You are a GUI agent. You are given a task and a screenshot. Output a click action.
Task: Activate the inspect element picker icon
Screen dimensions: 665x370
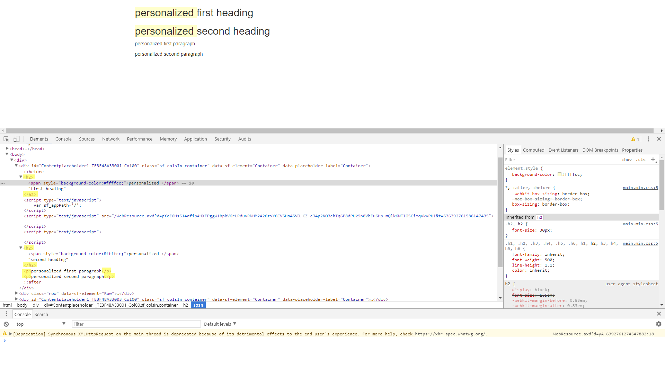pos(6,139)
